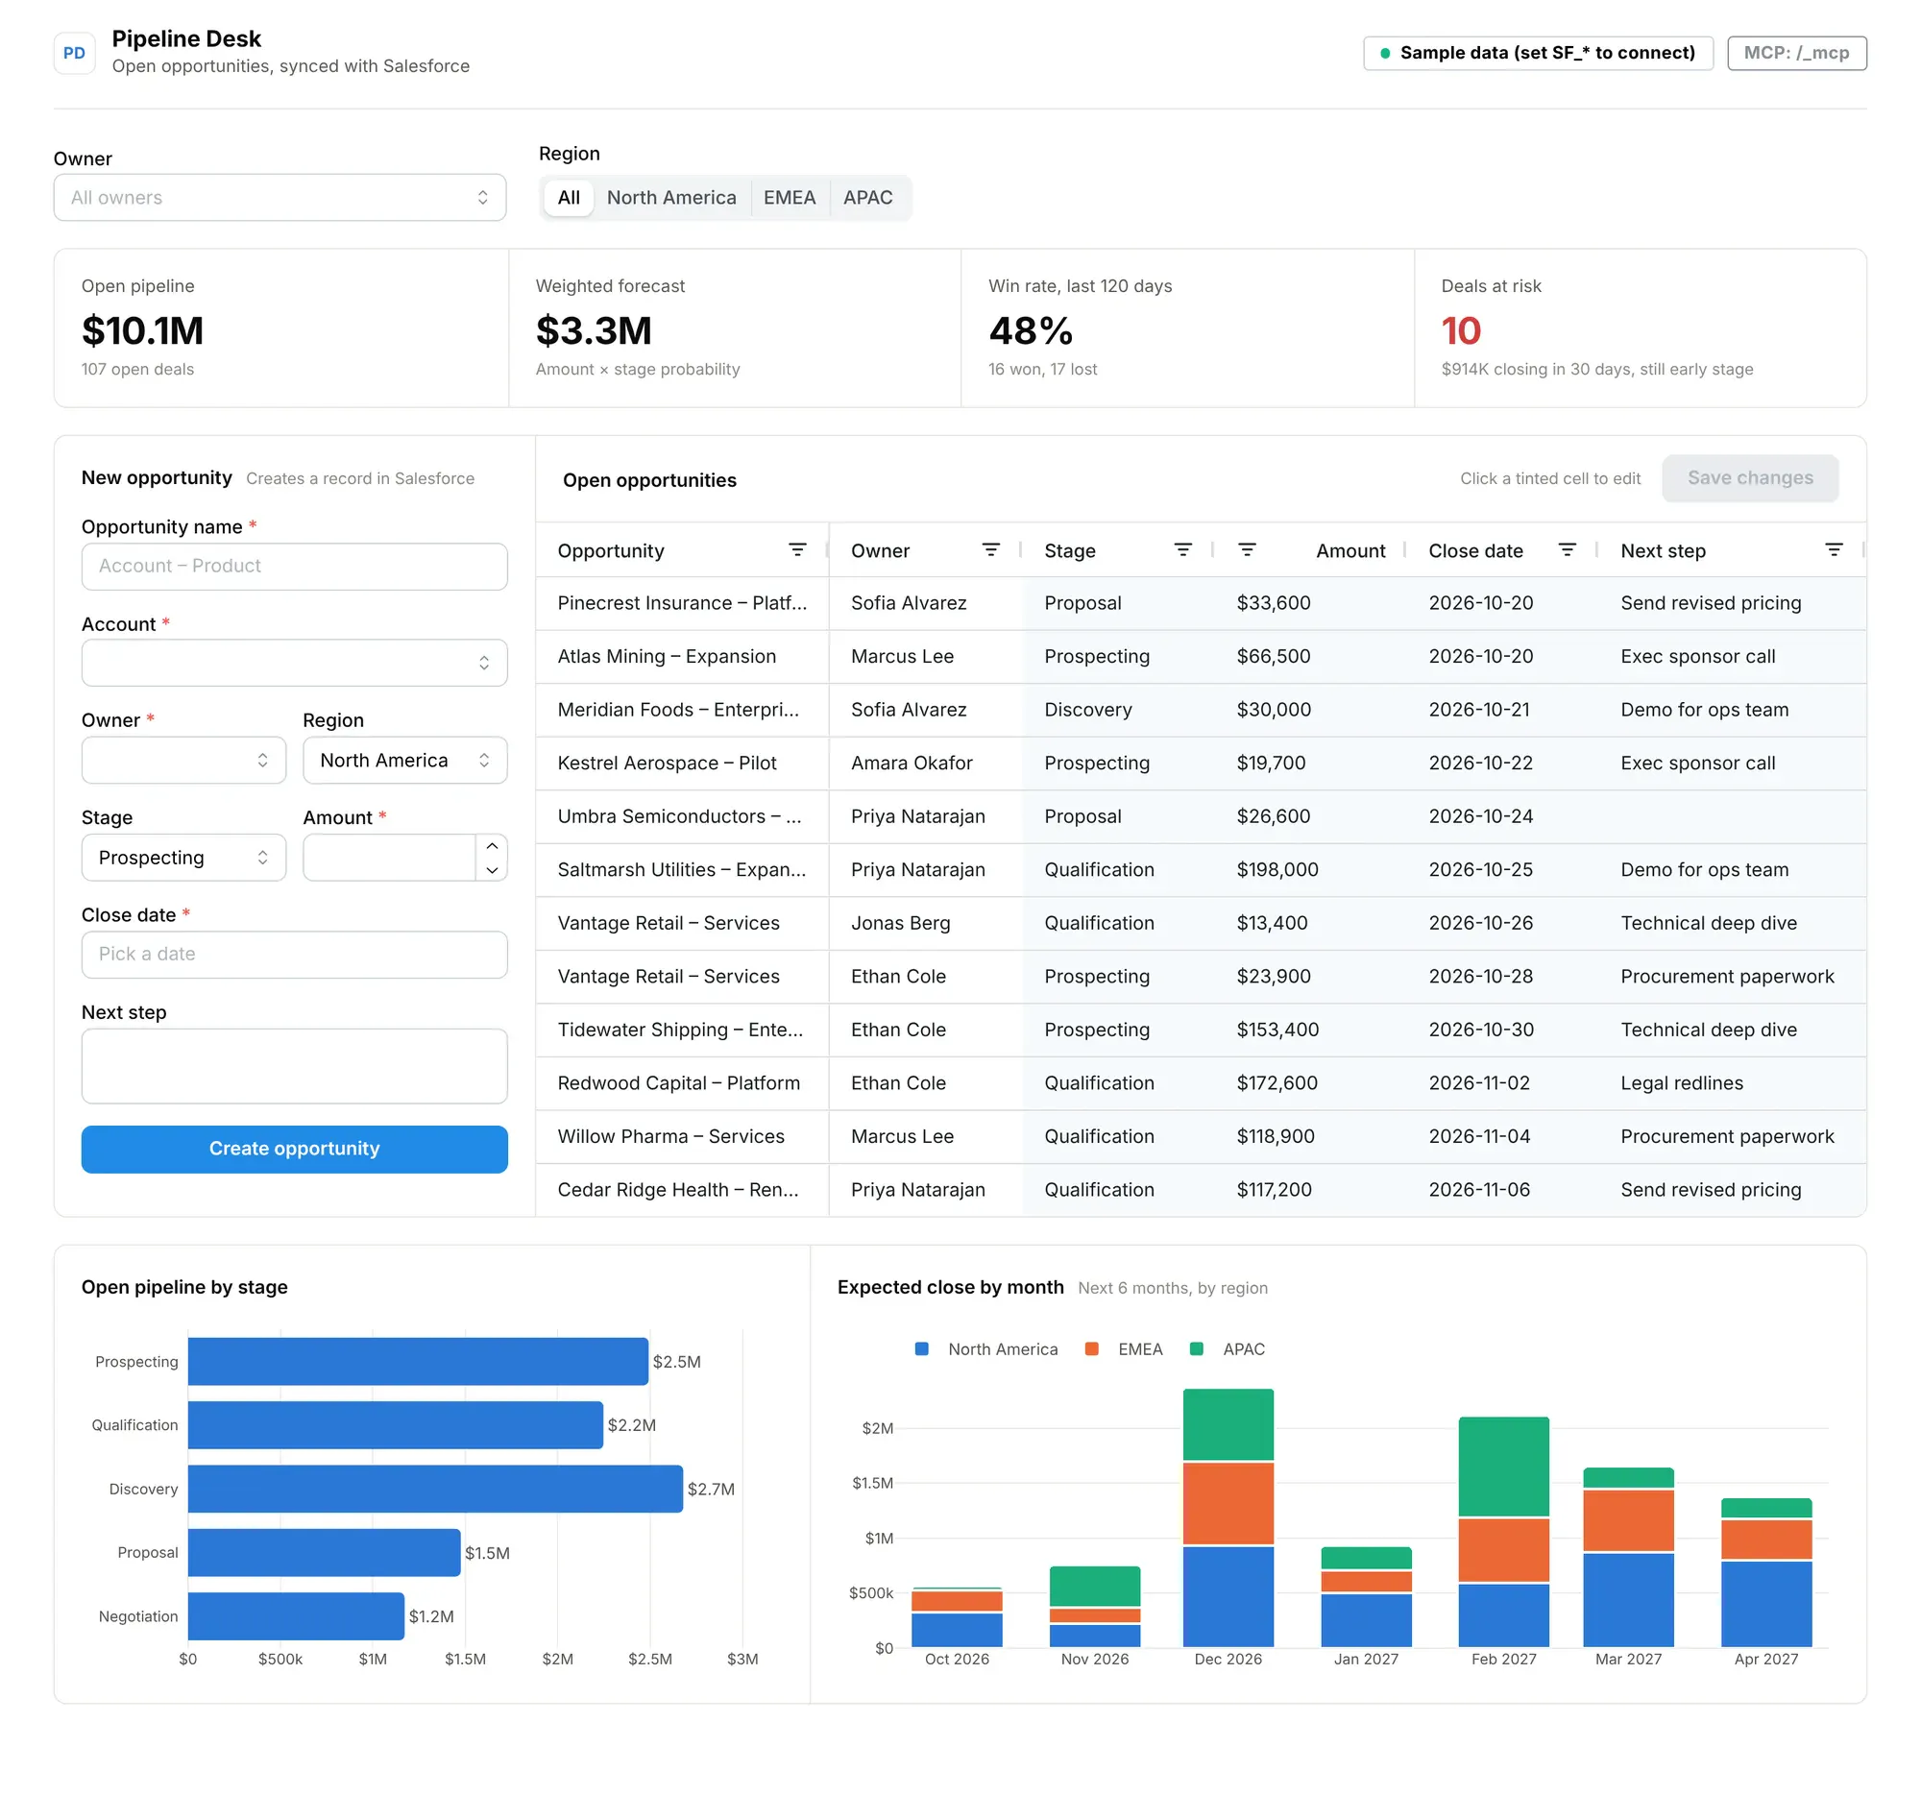Image resolution: width=1921 pixels, height=1795 pixels.
Task: Select the APAC region tab
Action: point(867,198)
